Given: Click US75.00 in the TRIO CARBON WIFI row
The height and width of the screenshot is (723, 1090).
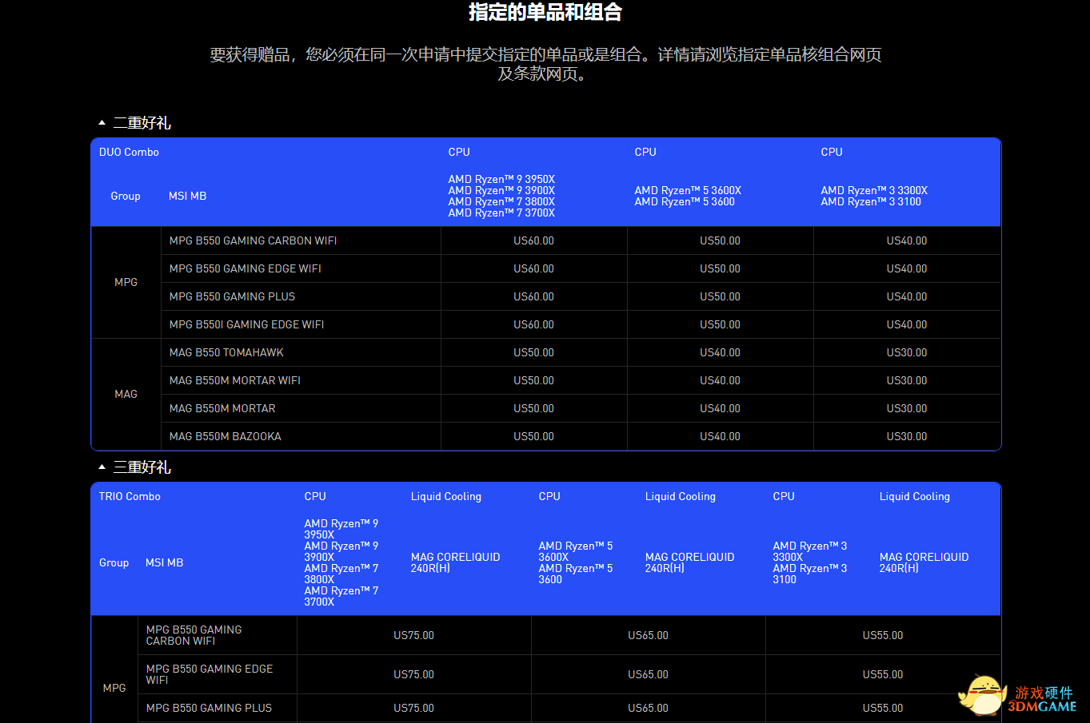Looking at the screenshot, I should click(413, 635).
